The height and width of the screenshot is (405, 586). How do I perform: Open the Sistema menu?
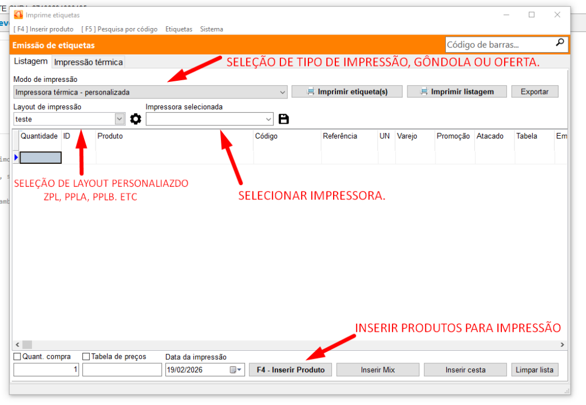211,29
